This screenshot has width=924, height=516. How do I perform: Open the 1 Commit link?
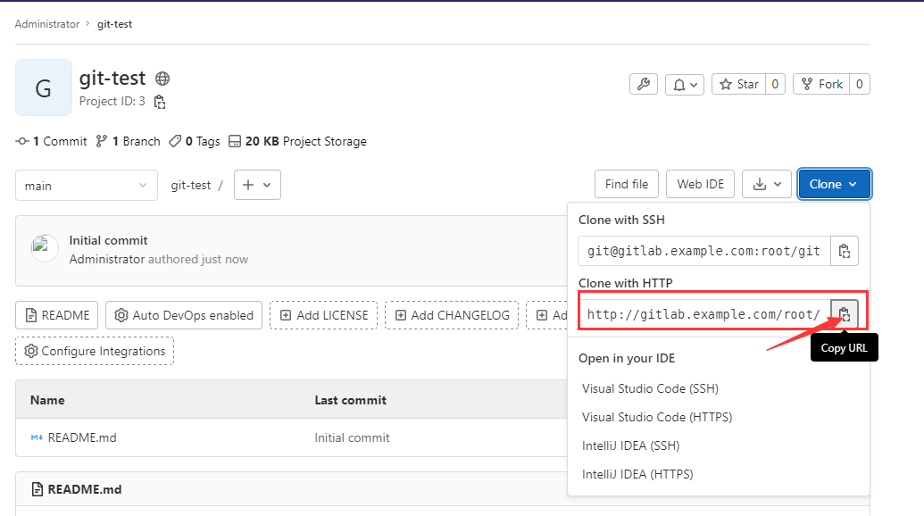point(51,141)
